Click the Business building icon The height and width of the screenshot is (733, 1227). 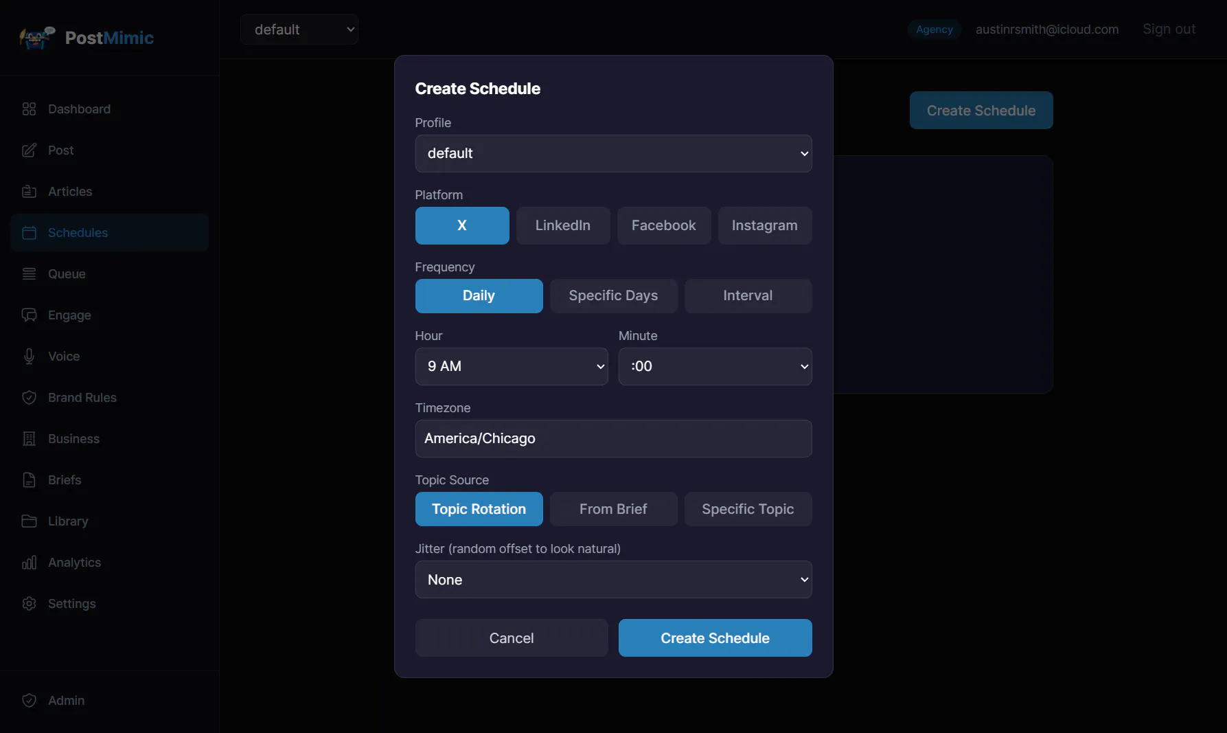click(x=29, y=439)
